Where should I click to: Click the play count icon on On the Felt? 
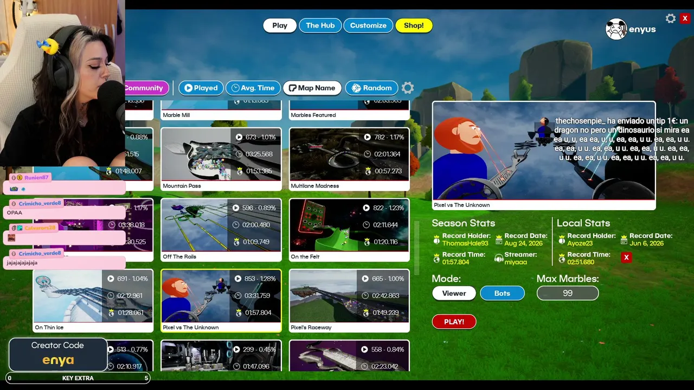click(x=367, y=208)
